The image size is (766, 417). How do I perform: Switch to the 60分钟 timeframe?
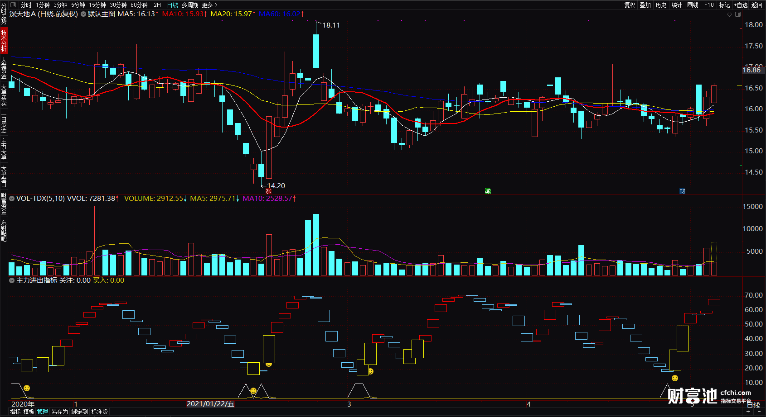click(139, 5)
